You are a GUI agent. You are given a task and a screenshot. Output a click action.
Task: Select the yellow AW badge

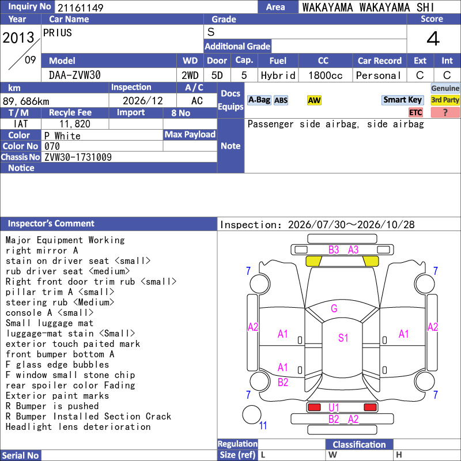314,100
